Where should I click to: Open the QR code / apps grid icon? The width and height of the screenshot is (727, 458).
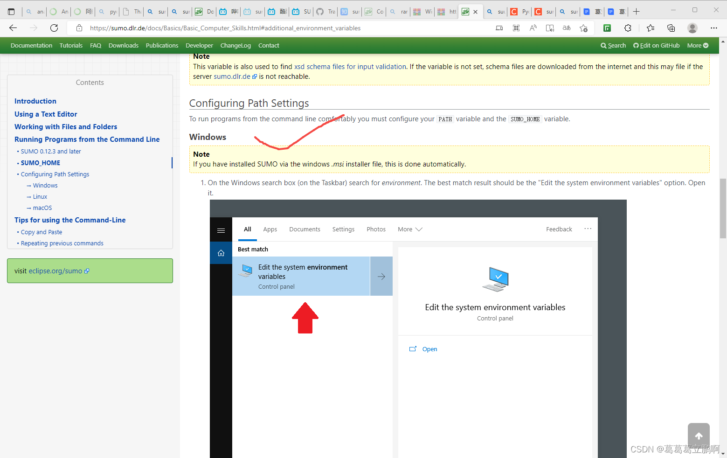click(516, 28)
